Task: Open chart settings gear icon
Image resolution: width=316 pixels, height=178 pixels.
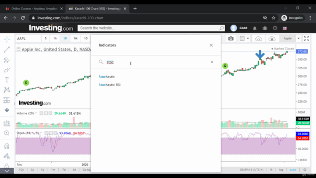Action: pyautogui.click(x=305, y=170)
